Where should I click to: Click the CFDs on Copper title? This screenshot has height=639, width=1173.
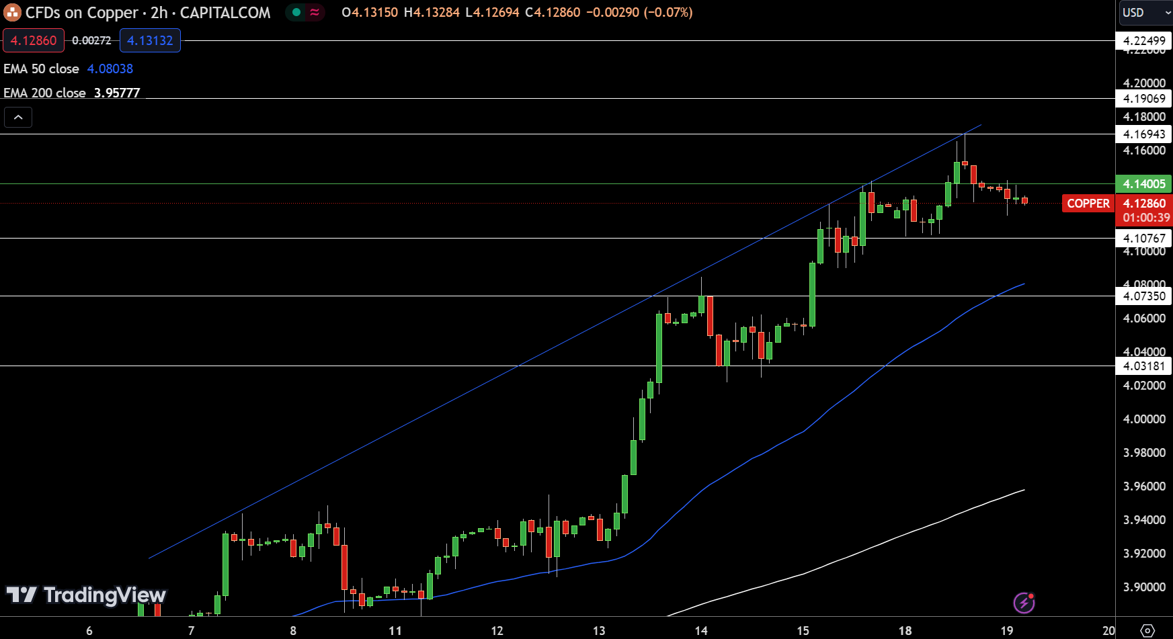(81, 13)
